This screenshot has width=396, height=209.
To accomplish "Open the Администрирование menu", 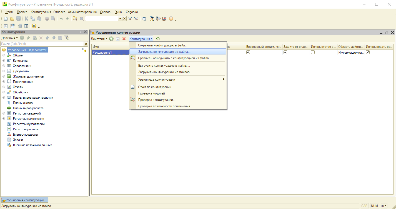I will 82,12.
